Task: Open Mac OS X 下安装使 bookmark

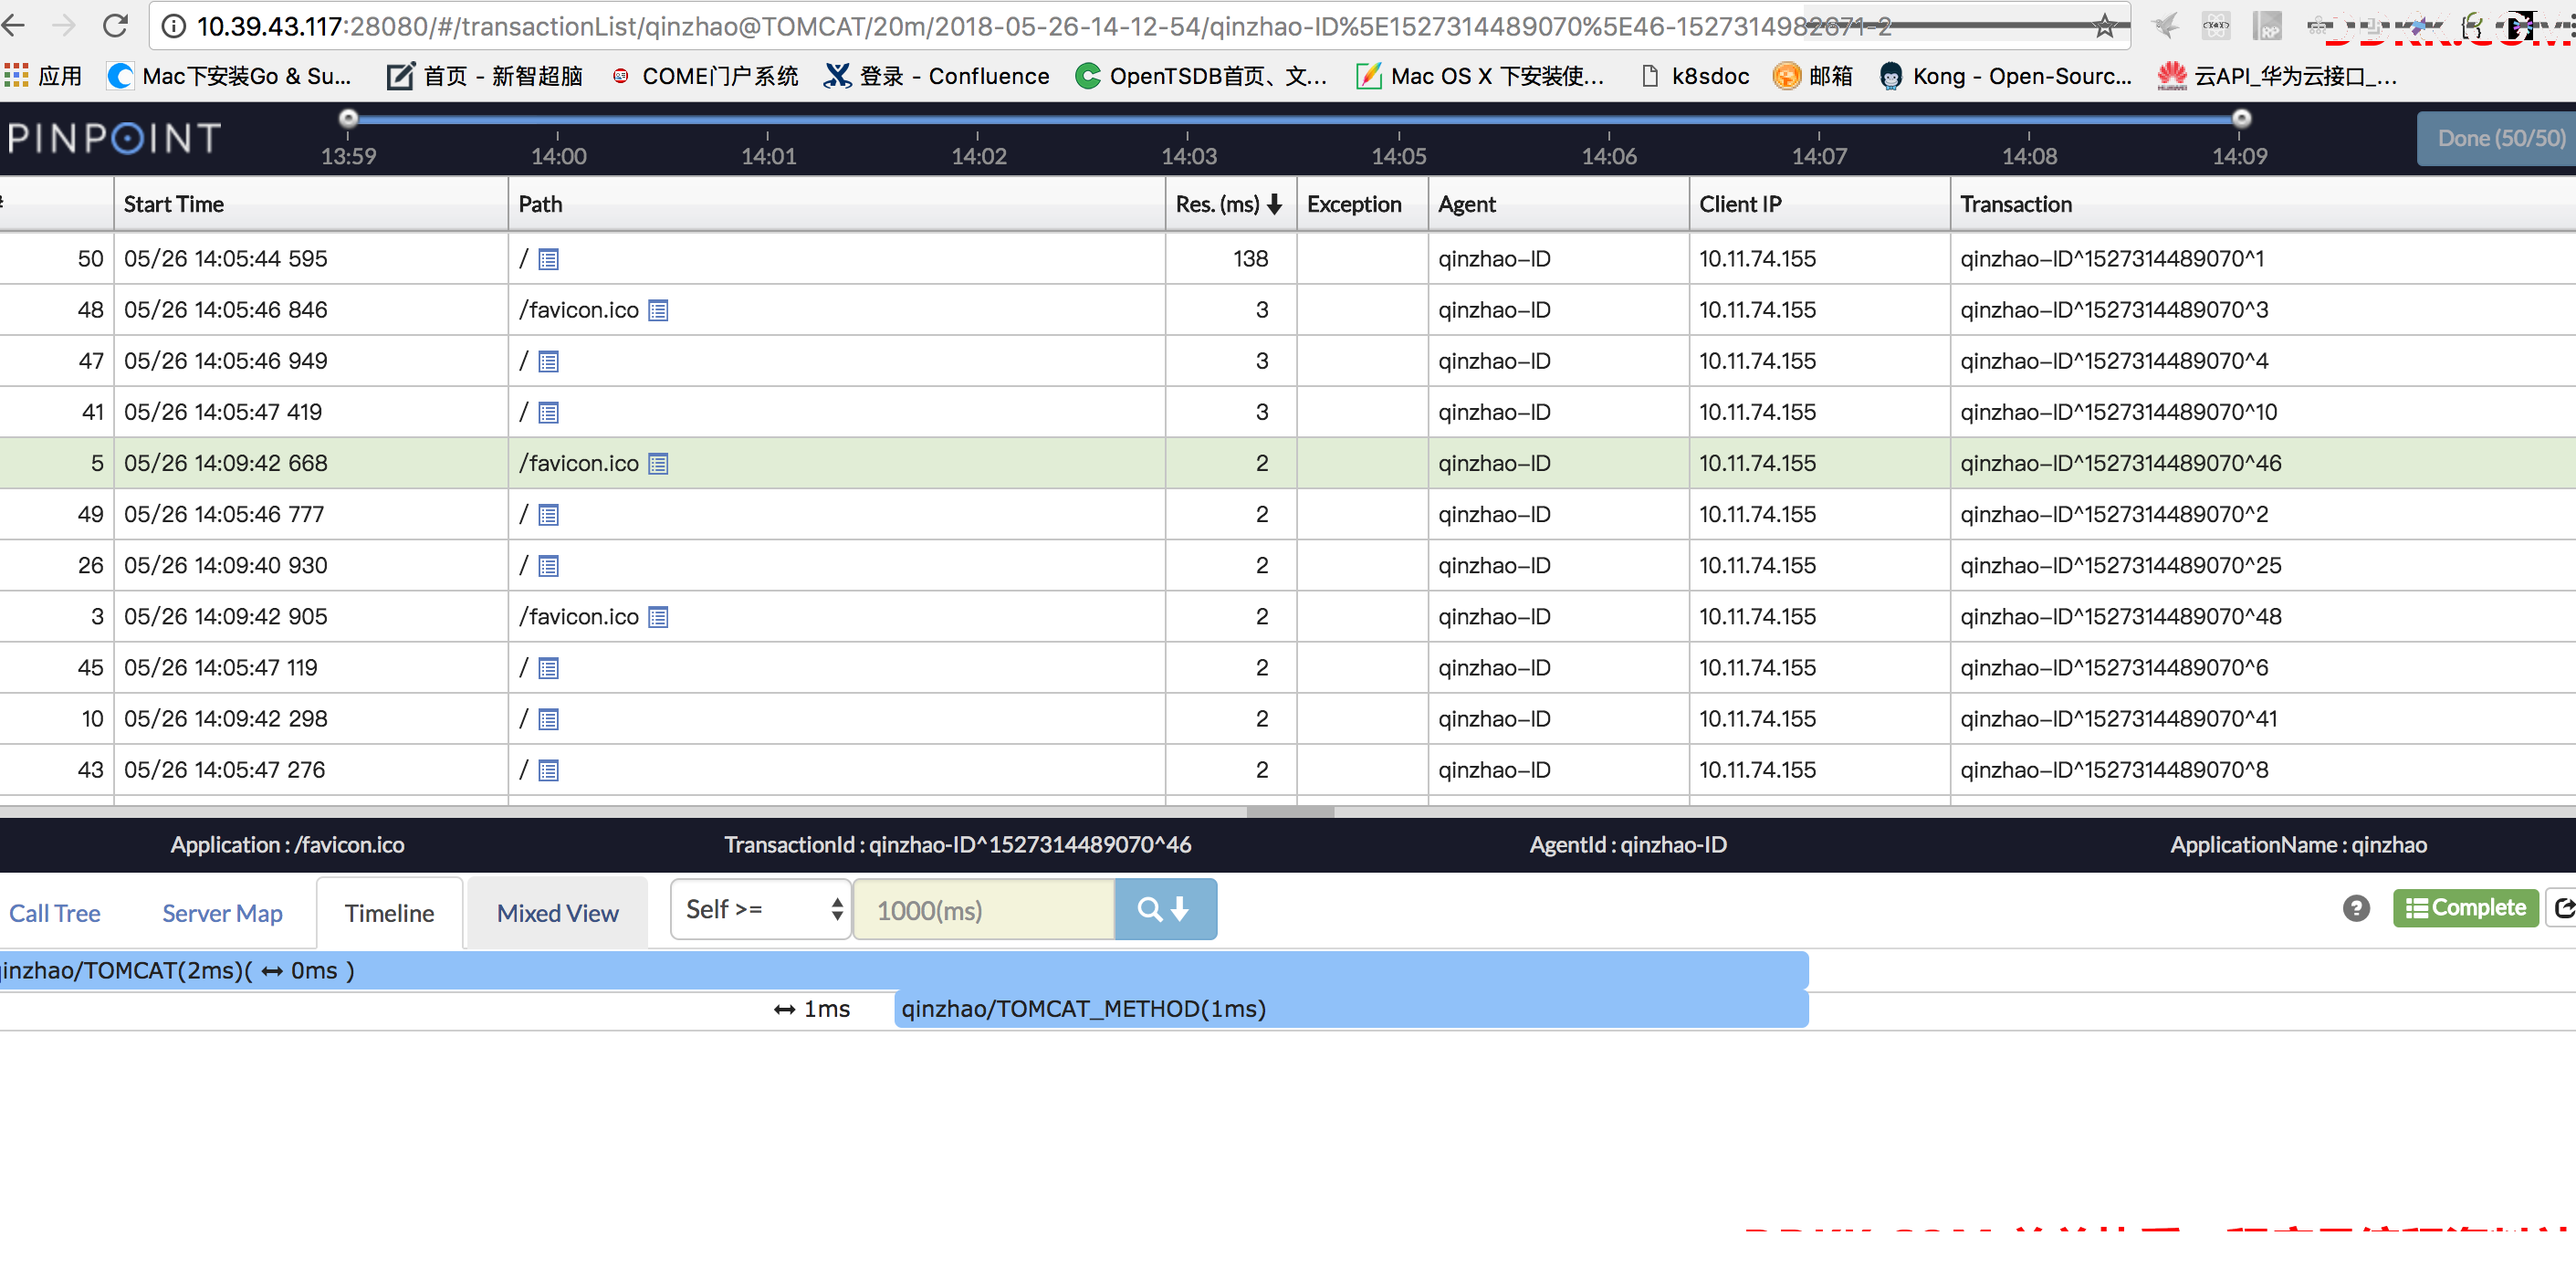Action: (1479, 76)
